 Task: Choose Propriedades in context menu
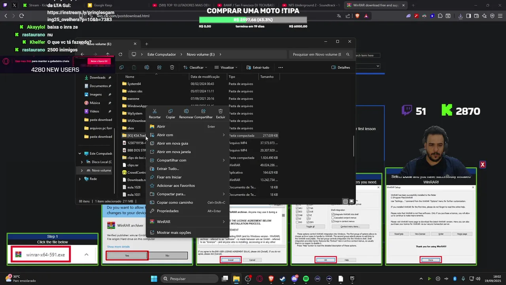point(187,211)
